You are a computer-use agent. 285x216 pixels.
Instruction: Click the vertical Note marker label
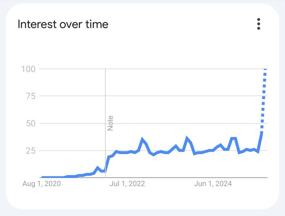(x=110, y=123)
